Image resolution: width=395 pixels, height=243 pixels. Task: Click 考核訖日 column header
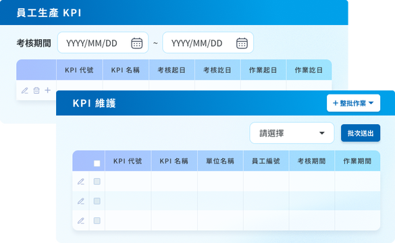tap(217, 70)
